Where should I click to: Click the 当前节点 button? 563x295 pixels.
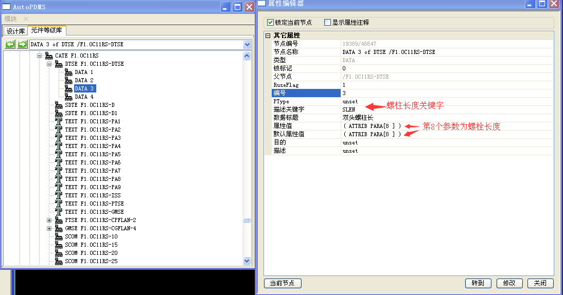[x=283, y=283]
